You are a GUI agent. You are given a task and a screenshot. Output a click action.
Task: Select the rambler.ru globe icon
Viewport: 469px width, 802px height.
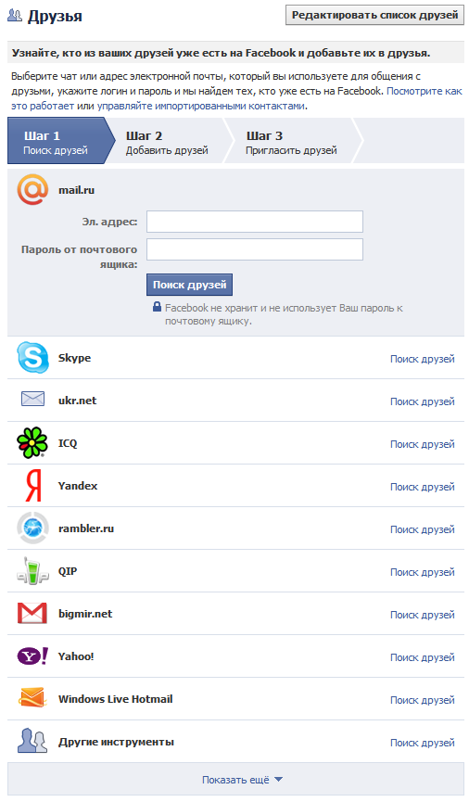[x=32, y=528]
